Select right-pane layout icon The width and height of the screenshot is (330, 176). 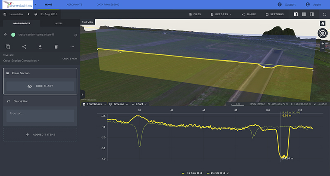click(x=312, y=14)
